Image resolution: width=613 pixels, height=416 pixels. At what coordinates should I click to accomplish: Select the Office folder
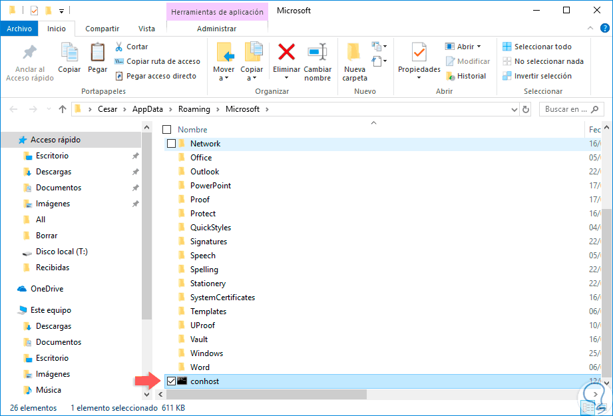click(201, 158)
